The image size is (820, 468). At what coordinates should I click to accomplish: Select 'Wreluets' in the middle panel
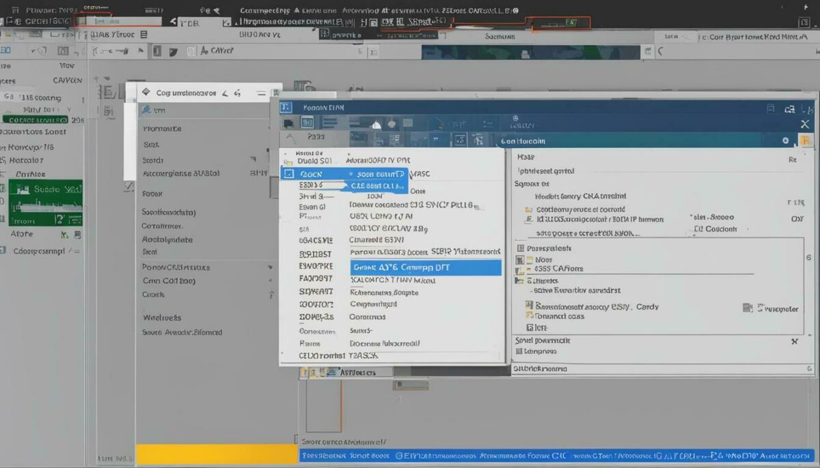[162, 317]
